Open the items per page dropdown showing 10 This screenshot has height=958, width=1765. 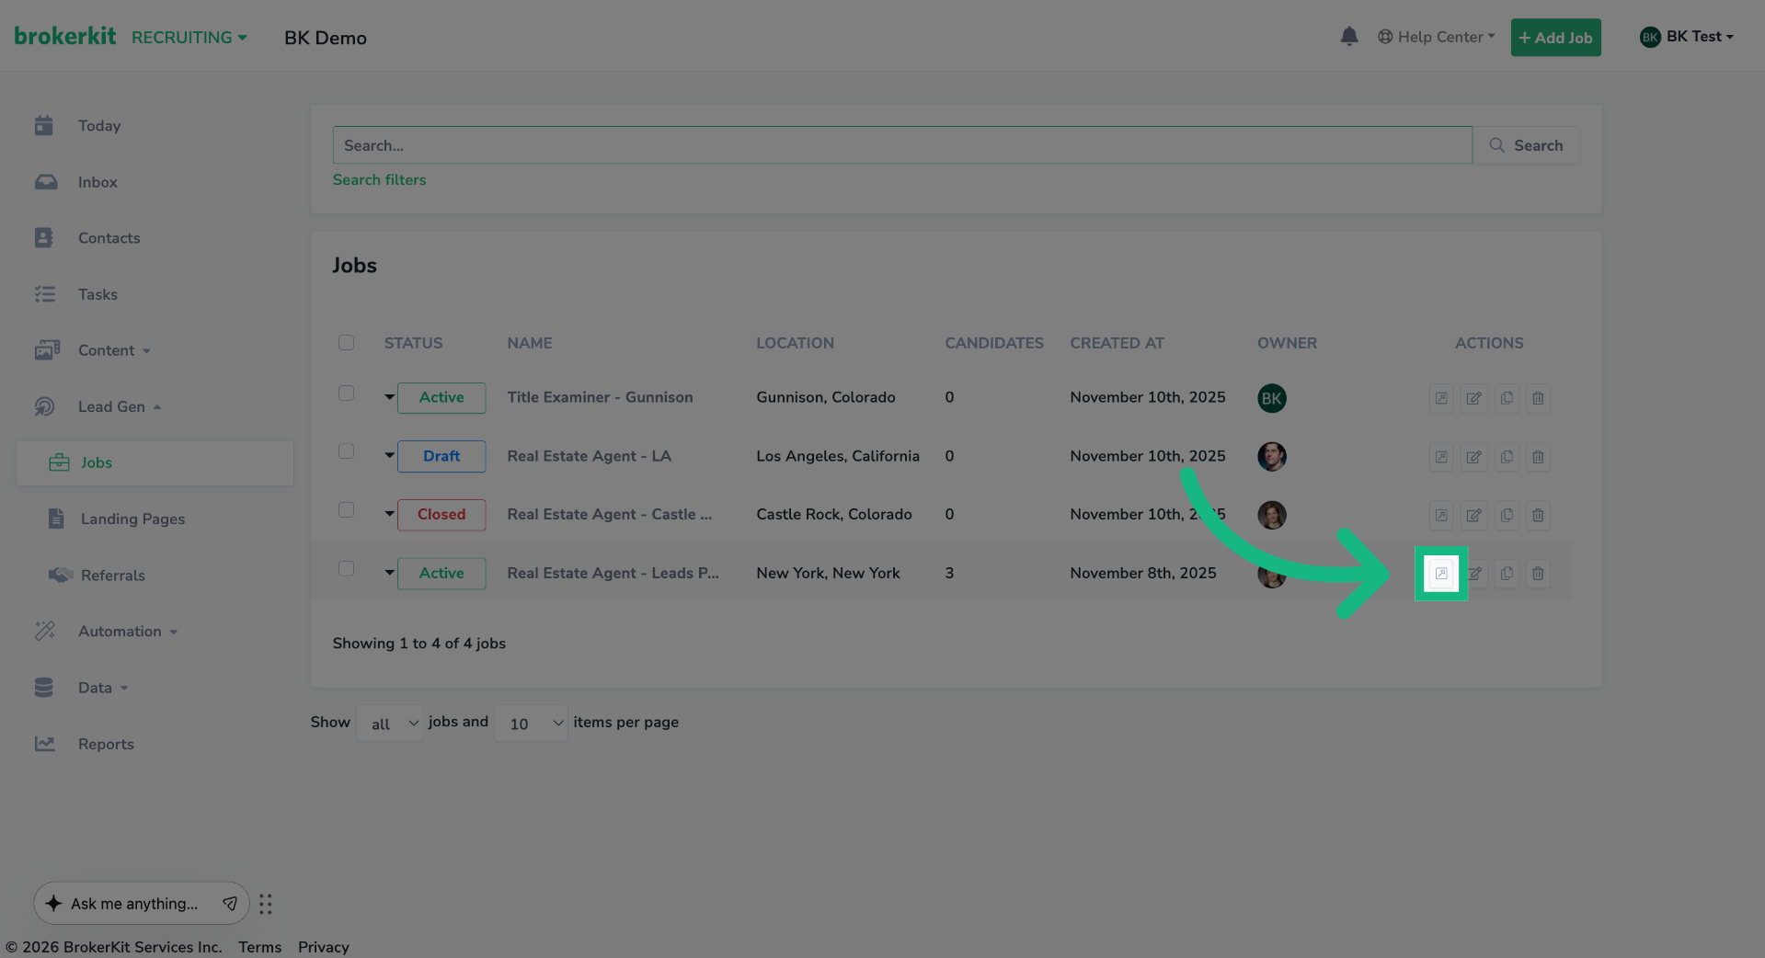[531, 723]
